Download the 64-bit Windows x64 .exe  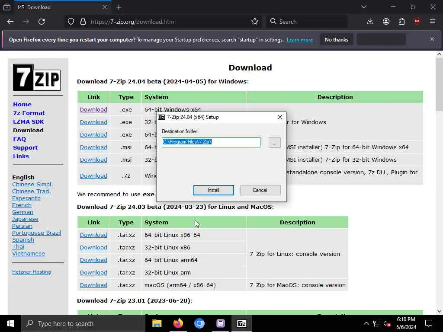[93, 109]
